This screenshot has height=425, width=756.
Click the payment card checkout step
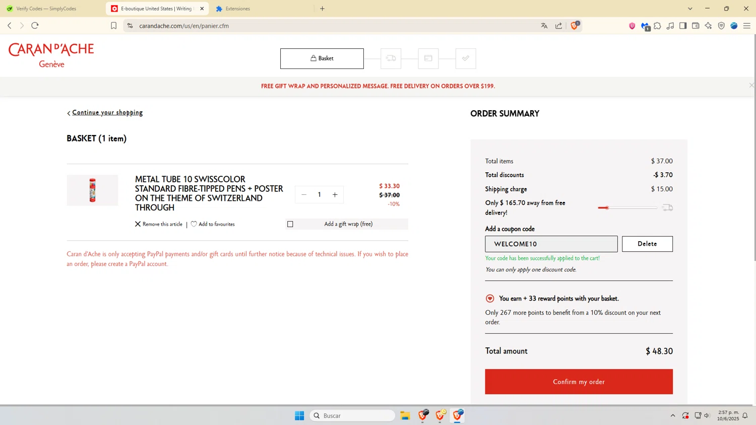pos(428,58)
